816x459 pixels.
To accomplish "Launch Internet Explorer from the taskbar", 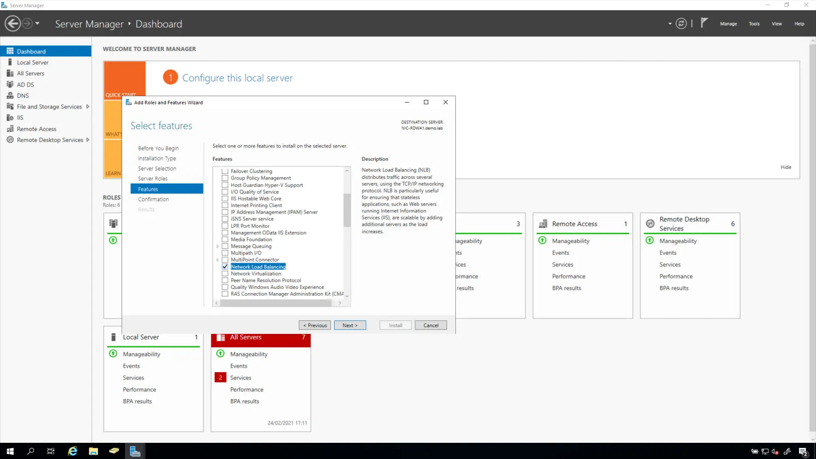I will [x=73, y=451].
